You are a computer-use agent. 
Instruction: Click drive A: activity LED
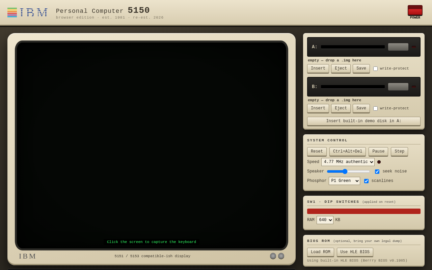pyautogui.click(x=414, y=47)
